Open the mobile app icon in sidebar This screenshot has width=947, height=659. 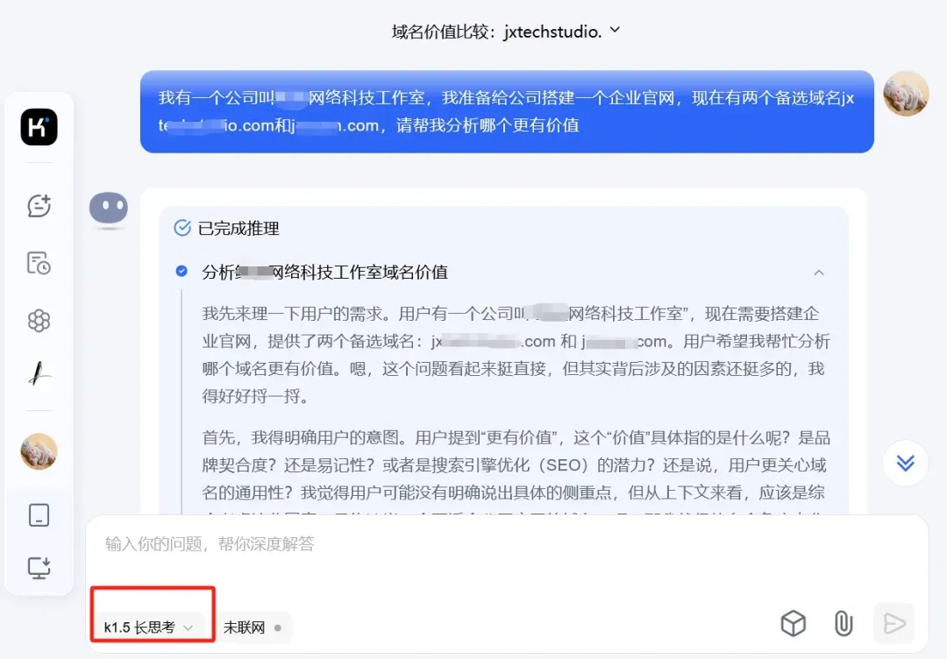(39, 515)
